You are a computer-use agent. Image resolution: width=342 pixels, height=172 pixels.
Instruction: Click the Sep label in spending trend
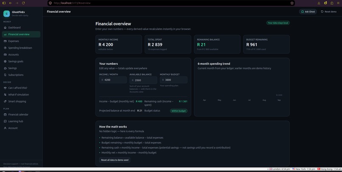point(279,100)
